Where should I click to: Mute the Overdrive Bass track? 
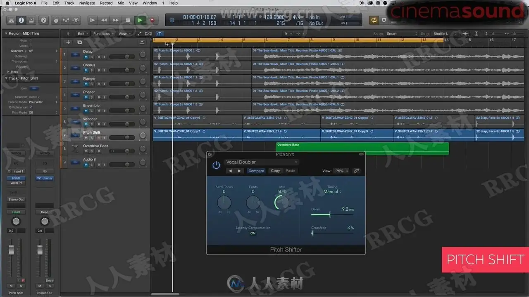[x=86, y=151]
